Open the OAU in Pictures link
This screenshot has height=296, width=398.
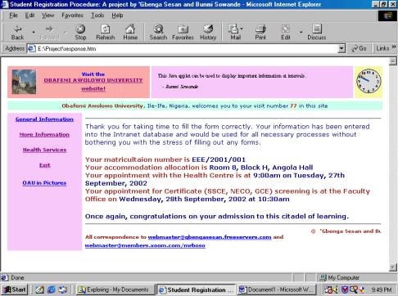coord(44,182)
